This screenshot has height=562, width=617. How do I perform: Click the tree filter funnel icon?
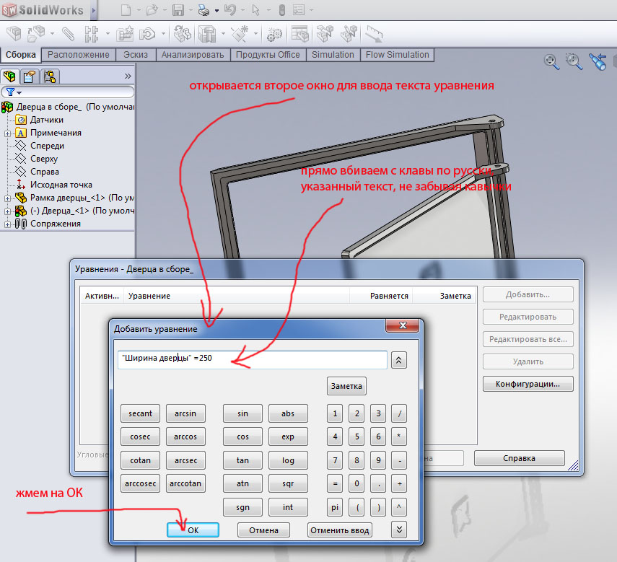[9, 92]
